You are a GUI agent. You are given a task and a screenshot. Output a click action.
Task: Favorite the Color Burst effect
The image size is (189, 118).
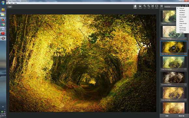185,54
